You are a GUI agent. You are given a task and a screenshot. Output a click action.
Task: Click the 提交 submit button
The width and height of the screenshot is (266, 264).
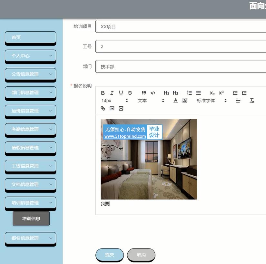(110, 255)
